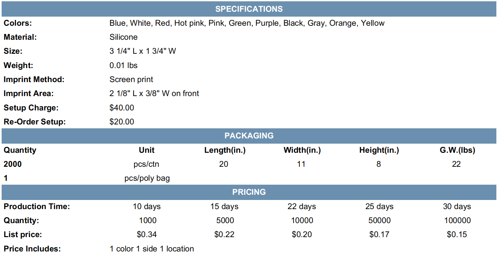Click the $0.15 list price

pos(457,235)
